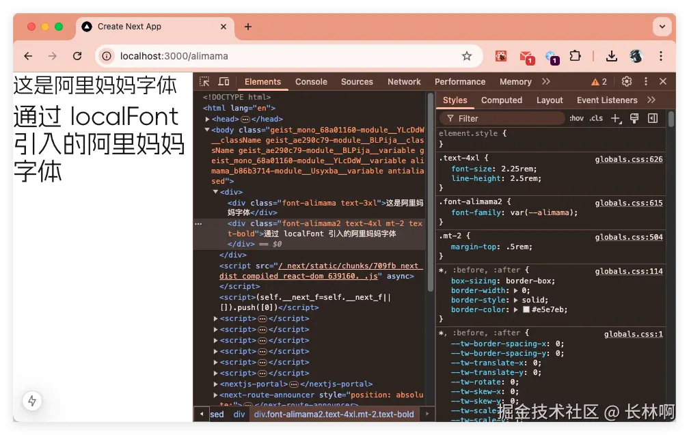The image size is (689, 435).
Task: Click the breadcrumb left scroll arrow
Action: pos(201,414)
